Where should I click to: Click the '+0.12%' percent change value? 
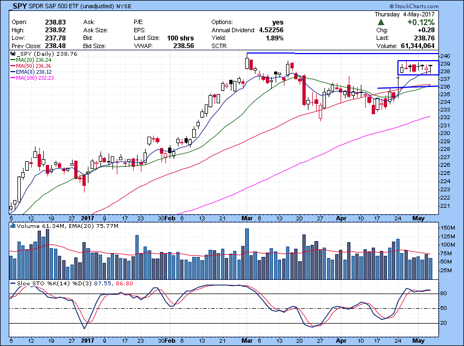[421, 22]
